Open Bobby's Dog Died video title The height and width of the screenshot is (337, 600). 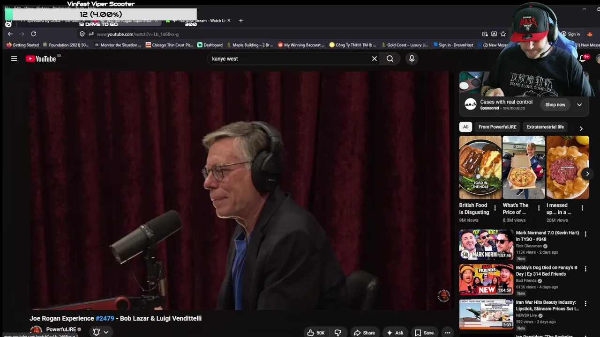click(x=547, y=271)
